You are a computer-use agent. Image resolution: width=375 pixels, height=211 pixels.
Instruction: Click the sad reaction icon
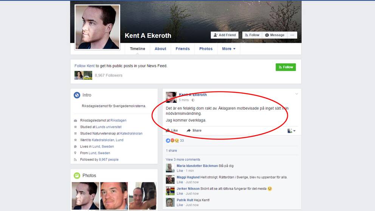[177, 140]
